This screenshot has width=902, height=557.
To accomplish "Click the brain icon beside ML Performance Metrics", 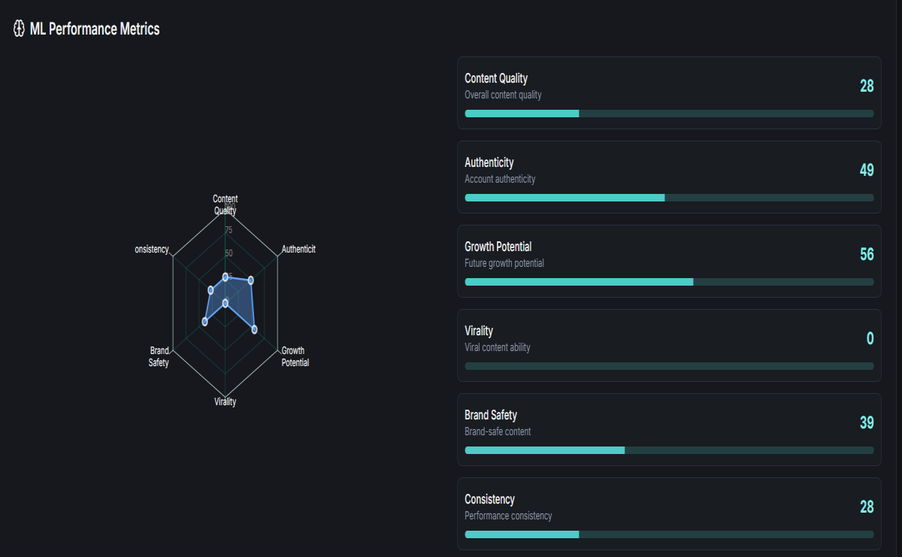I will 20,29.
